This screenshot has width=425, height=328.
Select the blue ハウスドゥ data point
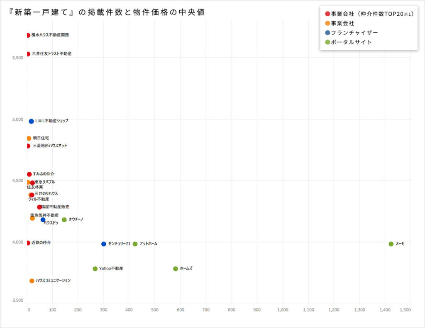tap(43, 220)
